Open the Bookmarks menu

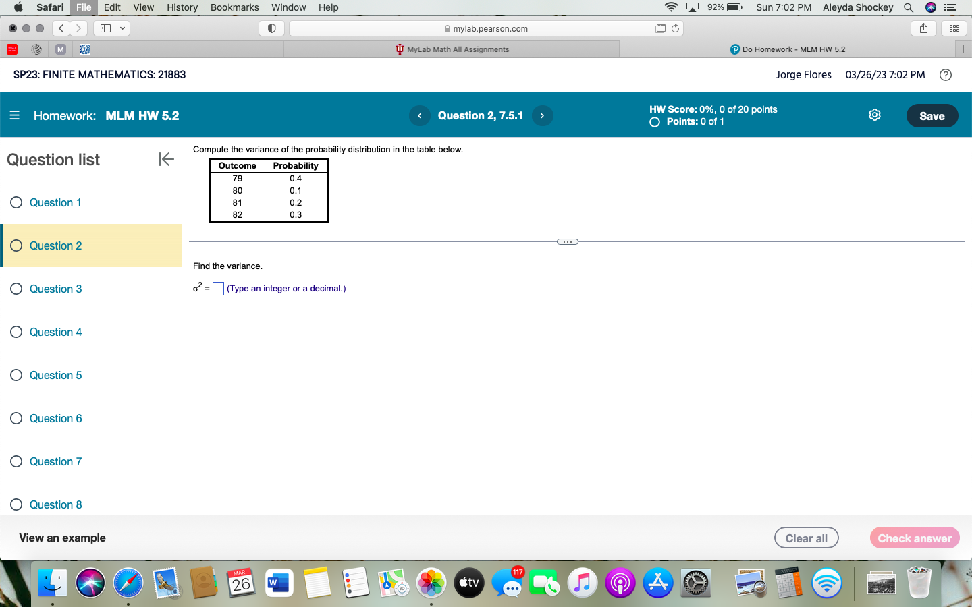(234, 7)
